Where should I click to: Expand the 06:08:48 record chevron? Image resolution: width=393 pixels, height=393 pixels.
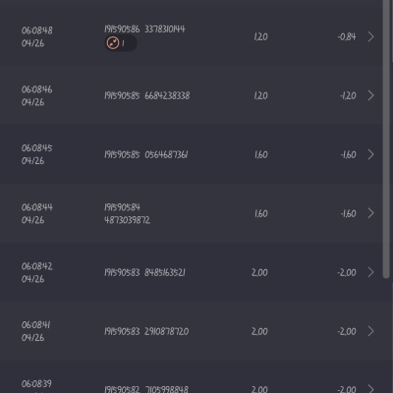coord(370,36)
